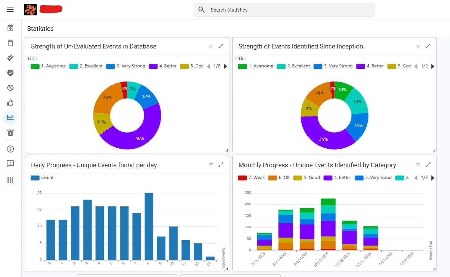Toggle 6. OK legend in Monthly Progress chart
450x277 pixels.
coord(279,177)
